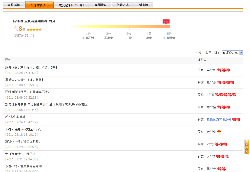The height and width of the screenshot is (172, 250).
Task: Click the 33 rating count number
Action: 27,36
